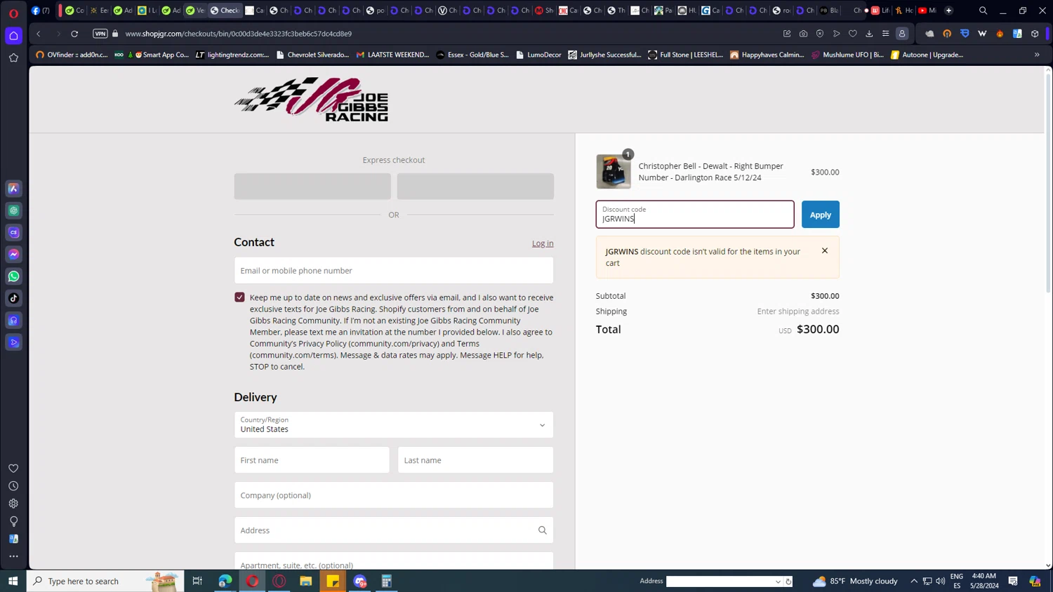Open Opera settings gear in the sidebar

[13, 504]
